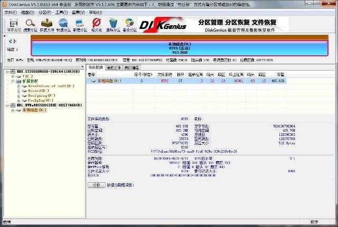Viewport: 338px width, 227px height.
Task: Click the drive icon beside Designing(F:)
Action: [x=25, y=96]
